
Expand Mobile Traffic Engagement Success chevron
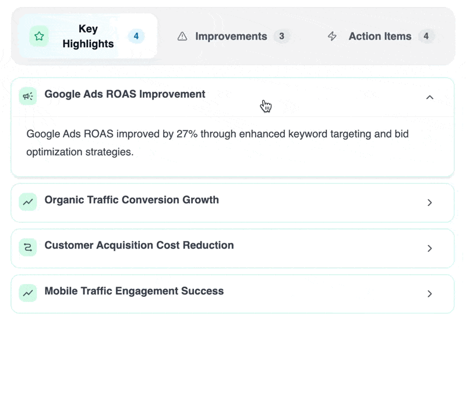click(429, 294)
